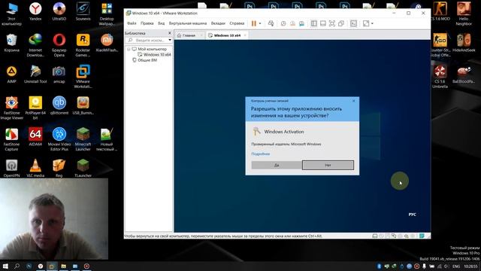Open File Explorer from the taskbar
This screenshot has width=481, height=271.
click(x=63, y=266)
